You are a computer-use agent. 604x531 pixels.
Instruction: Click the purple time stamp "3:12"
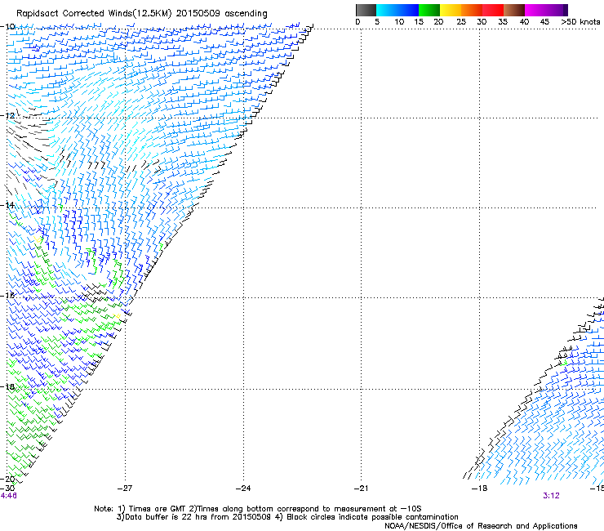click(551, 496)
